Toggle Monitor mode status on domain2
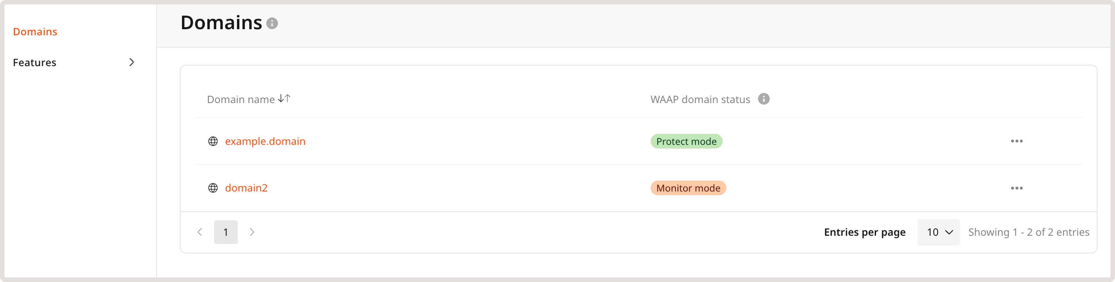 click(x=688, y=188)
